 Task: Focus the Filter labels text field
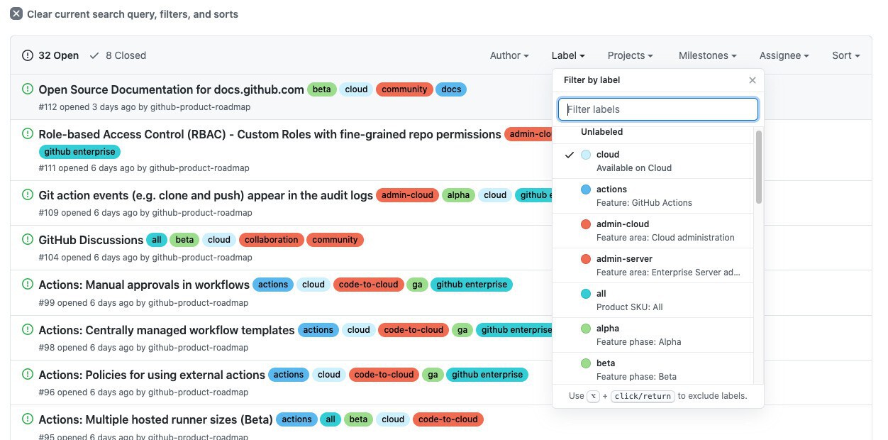[x=658, y=109]
